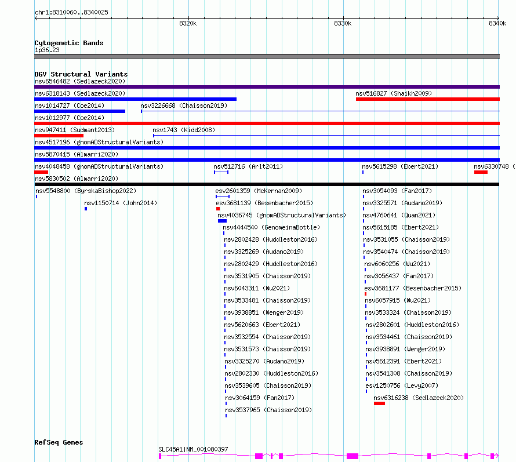
Task: Select nsv3325269 (Audano2019) label
Action: pyautogui.click(x=264, y=252)
